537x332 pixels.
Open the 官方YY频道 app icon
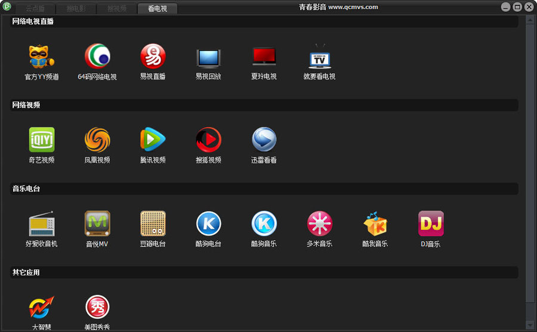[41, 57]
